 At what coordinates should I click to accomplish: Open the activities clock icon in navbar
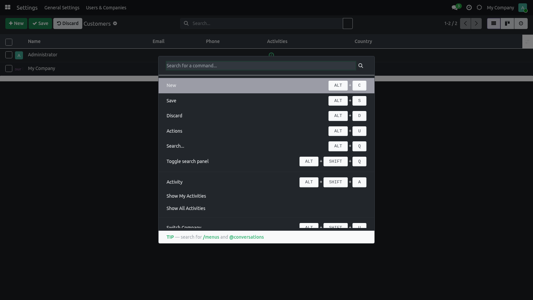click(x=469, y=7)
